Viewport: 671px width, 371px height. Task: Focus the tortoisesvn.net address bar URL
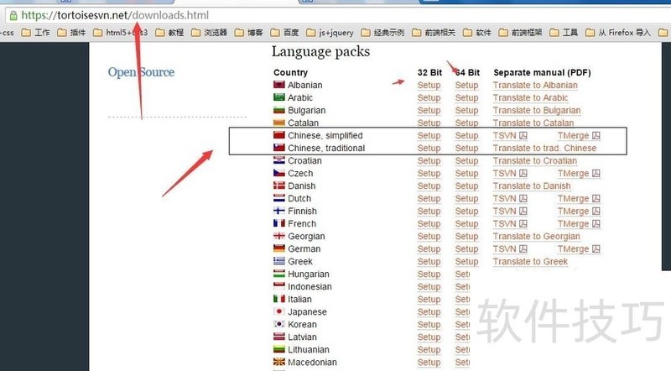(115, 15)
